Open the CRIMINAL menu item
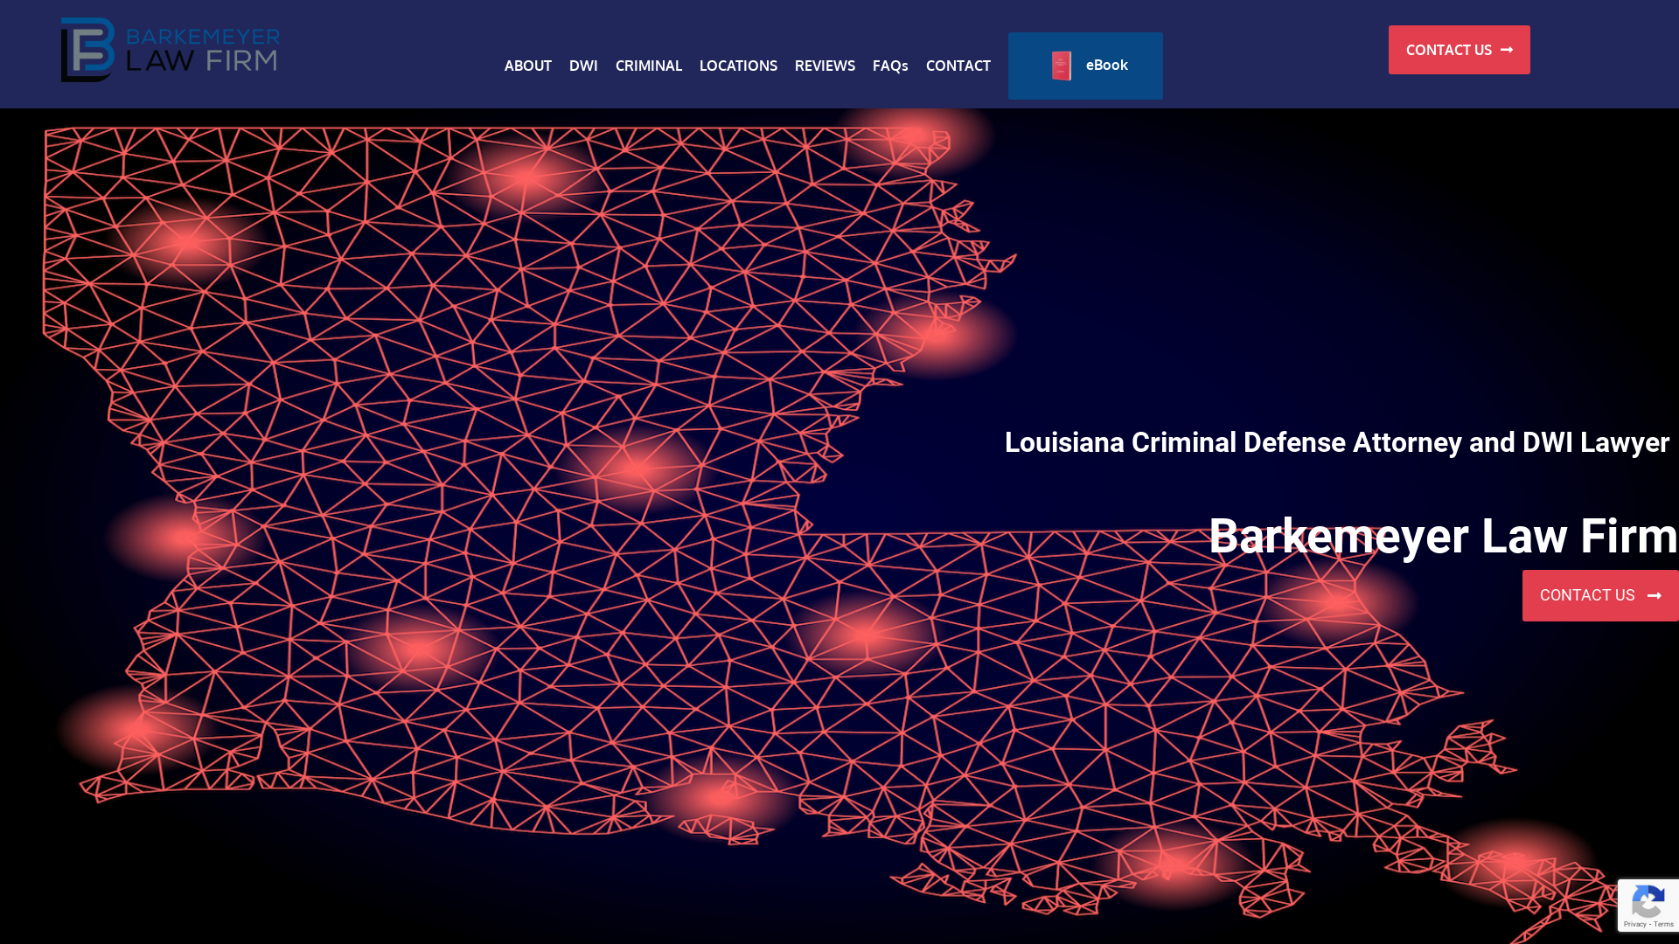This screenshot has height=944, width=1679. (648, 66)
